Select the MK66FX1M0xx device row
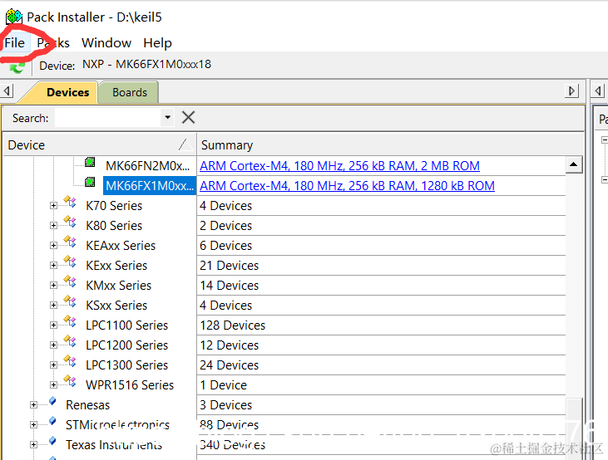Image resolution: width=608 pixels, height=460 pixels. point(150,186)
